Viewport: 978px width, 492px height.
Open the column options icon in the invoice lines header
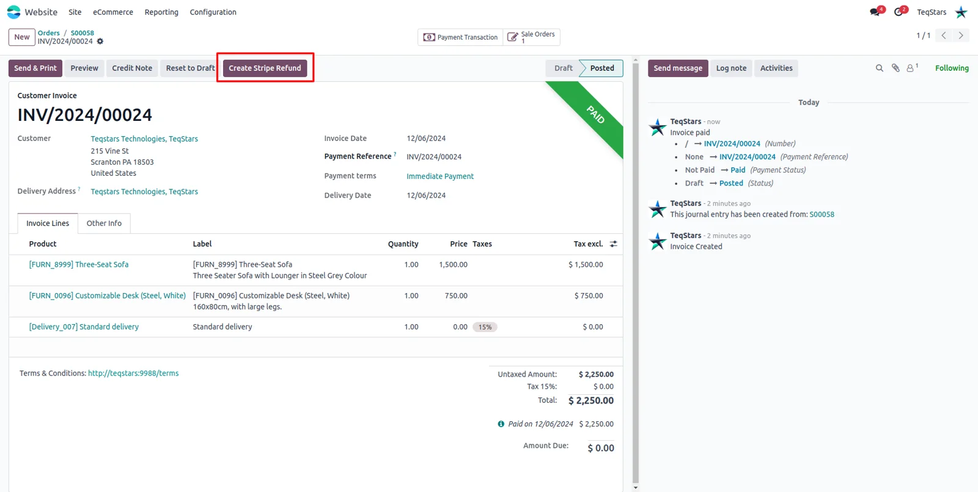pyautogui.click(x=614, y=244)
